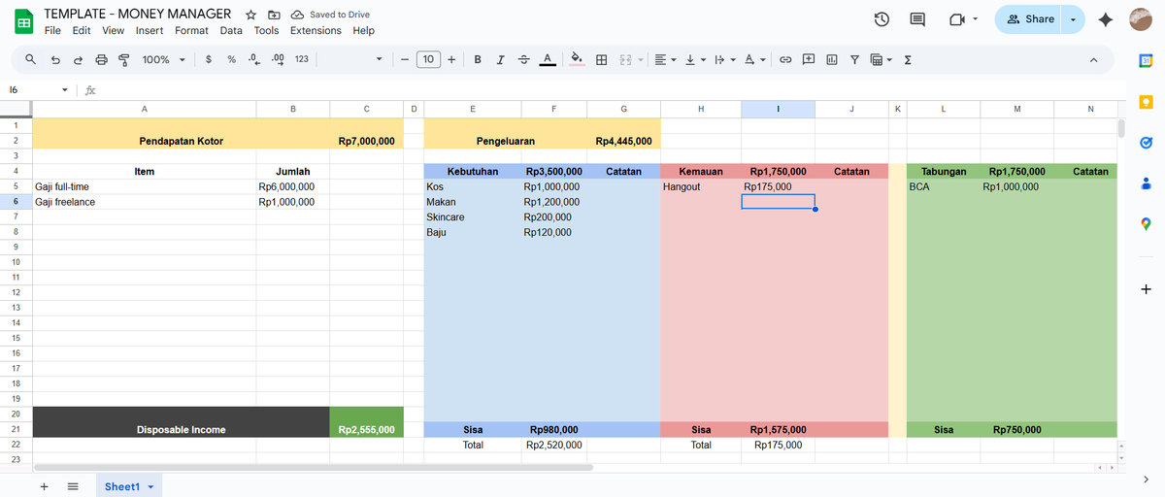Open Google Tasks side panel
1165x497 pixels.
(x=1146, y=142)
